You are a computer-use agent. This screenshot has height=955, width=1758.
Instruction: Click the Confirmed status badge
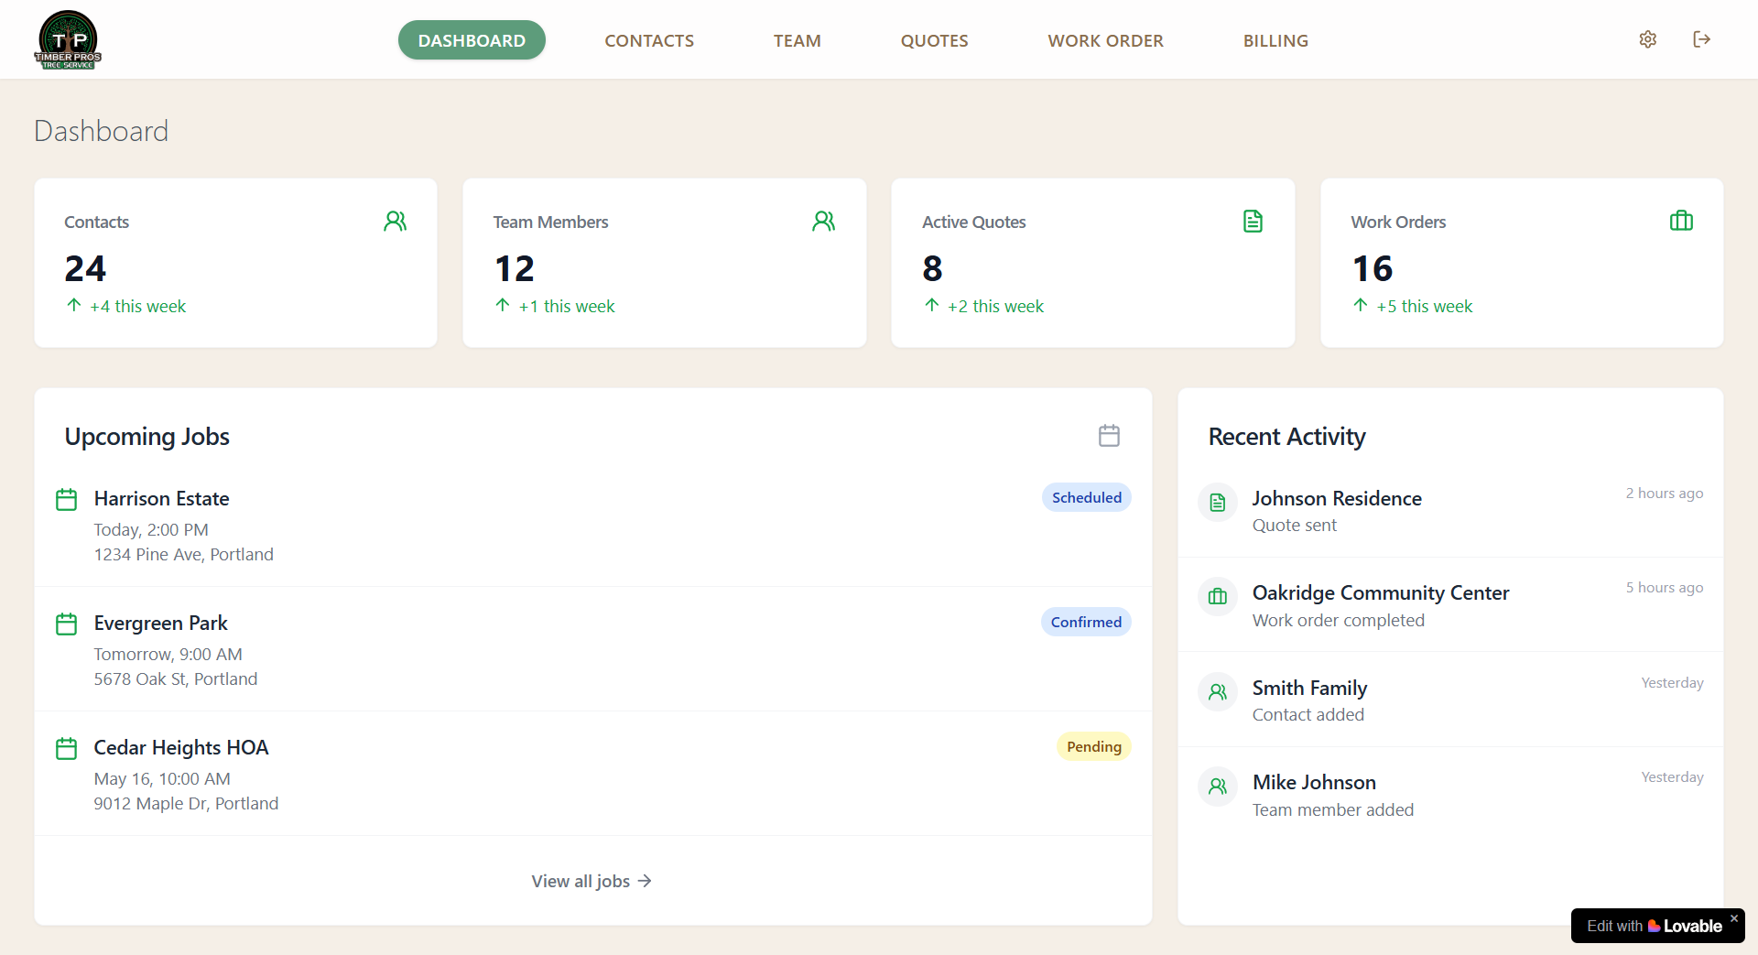[1086, 622]
